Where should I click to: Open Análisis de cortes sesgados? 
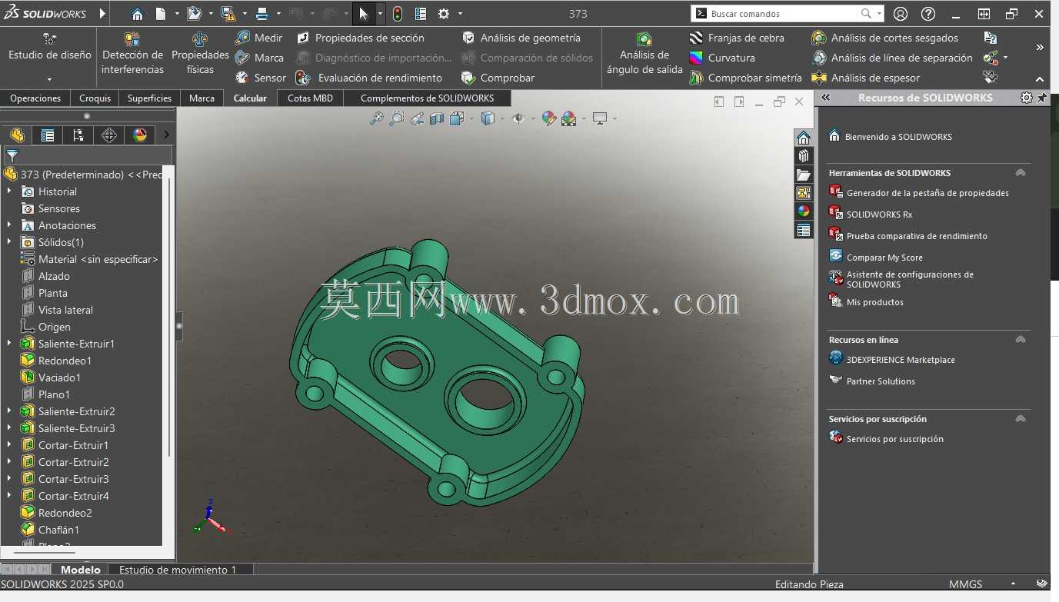[x=885, y=38]
